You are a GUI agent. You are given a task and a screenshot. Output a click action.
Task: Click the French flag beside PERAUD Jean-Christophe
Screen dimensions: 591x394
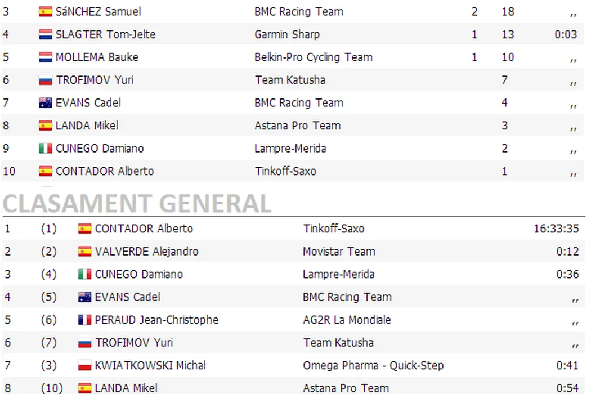(x=85, y=320)
